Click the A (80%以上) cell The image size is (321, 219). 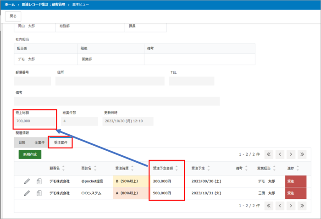131,193
